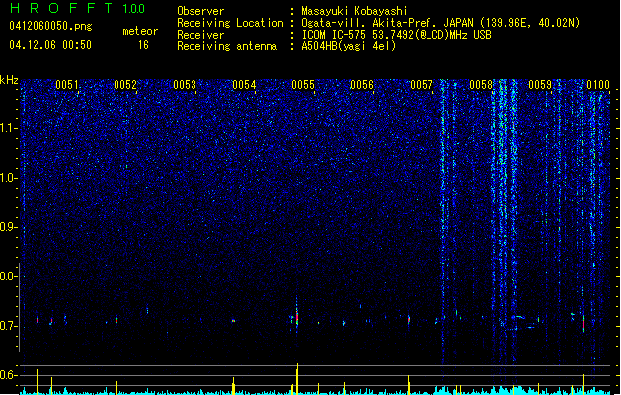This screenshot has height=395, width=621.
Task: Click the kHz axis unit label
Action: click(9, 80)
